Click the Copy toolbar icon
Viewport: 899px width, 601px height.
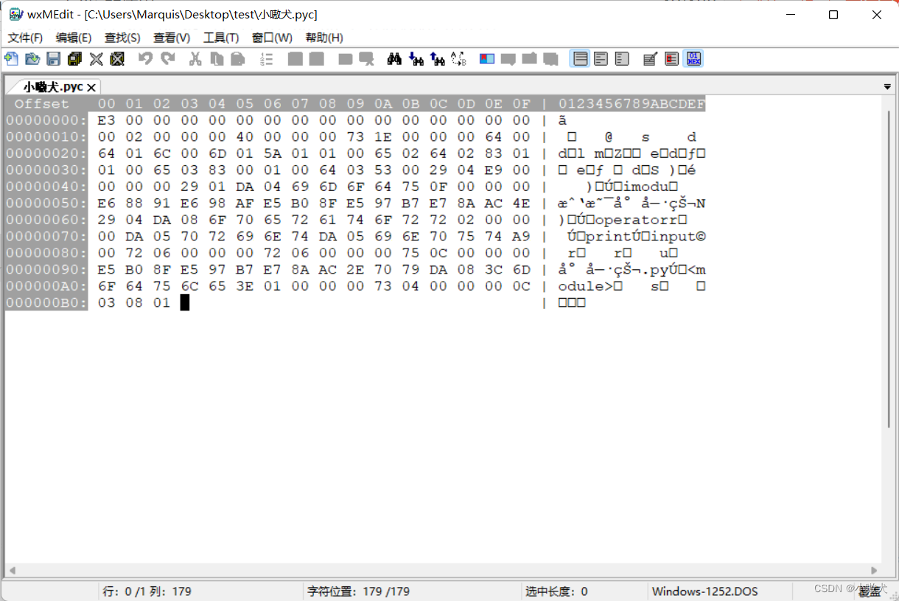(x=217, y=59)
